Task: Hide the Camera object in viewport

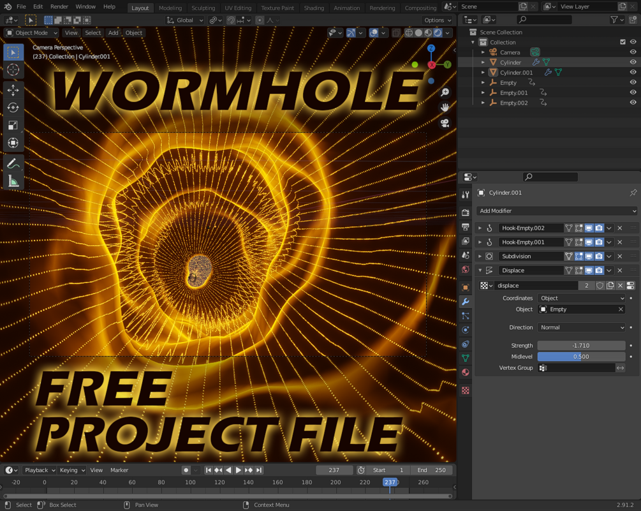Action: (633, 52)
